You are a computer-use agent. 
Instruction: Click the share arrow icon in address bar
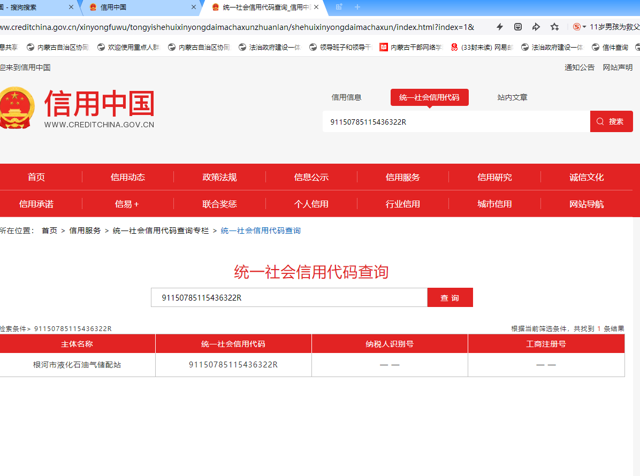[x=536, y=27]
